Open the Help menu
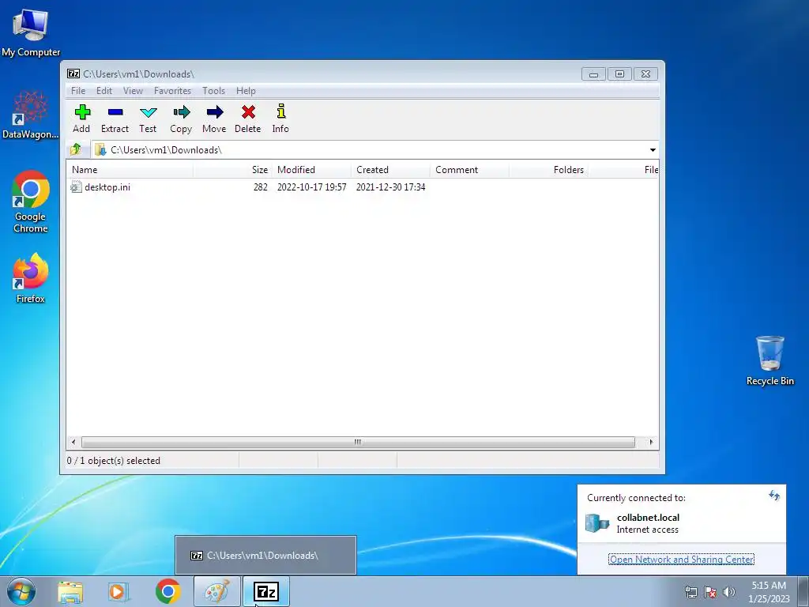Screen dimensions: 809x607 (x=246, y=90)
